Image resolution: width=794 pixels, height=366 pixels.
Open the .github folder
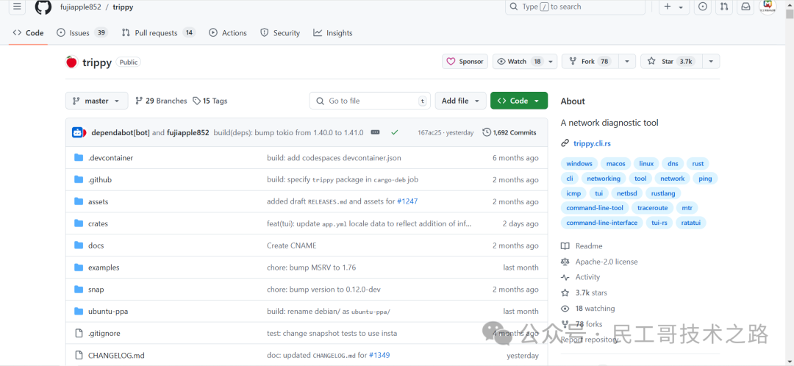point(100,180)
